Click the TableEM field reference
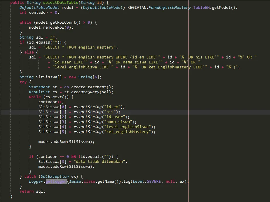Screen dimensions: 270x202 click(201, 8)
